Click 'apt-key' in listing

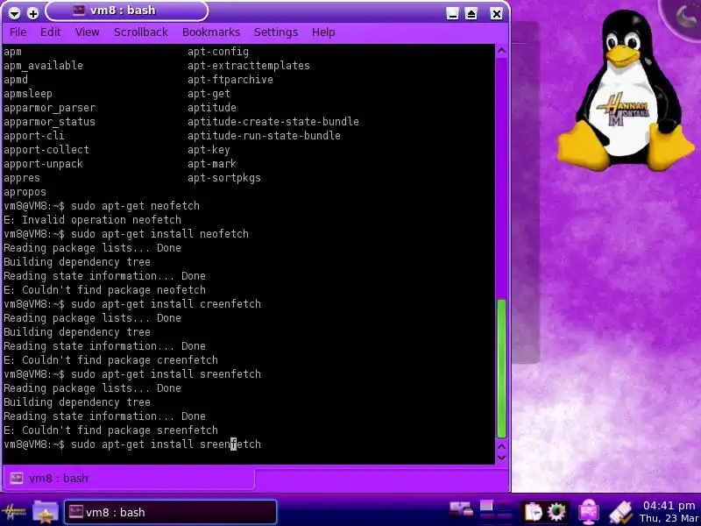coord(209,150)
